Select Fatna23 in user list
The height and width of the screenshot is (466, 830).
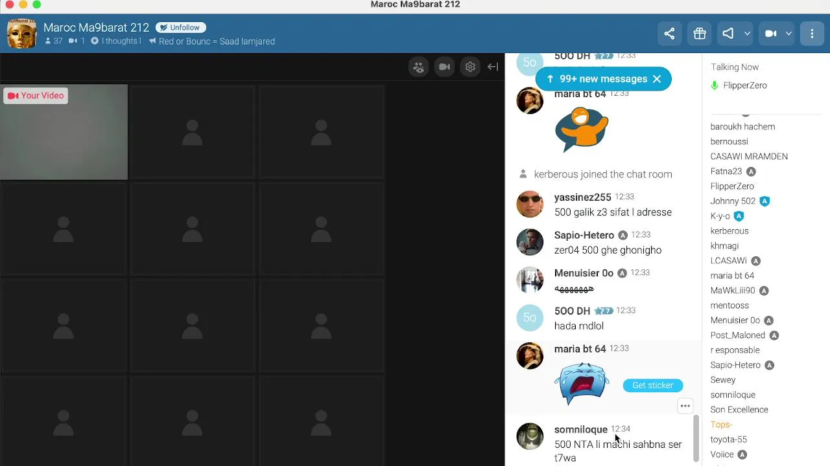pyautogui.click(x=726, y=172)
